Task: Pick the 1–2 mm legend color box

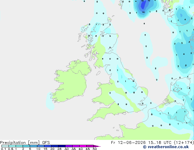Action: click(x=19, y=146)
